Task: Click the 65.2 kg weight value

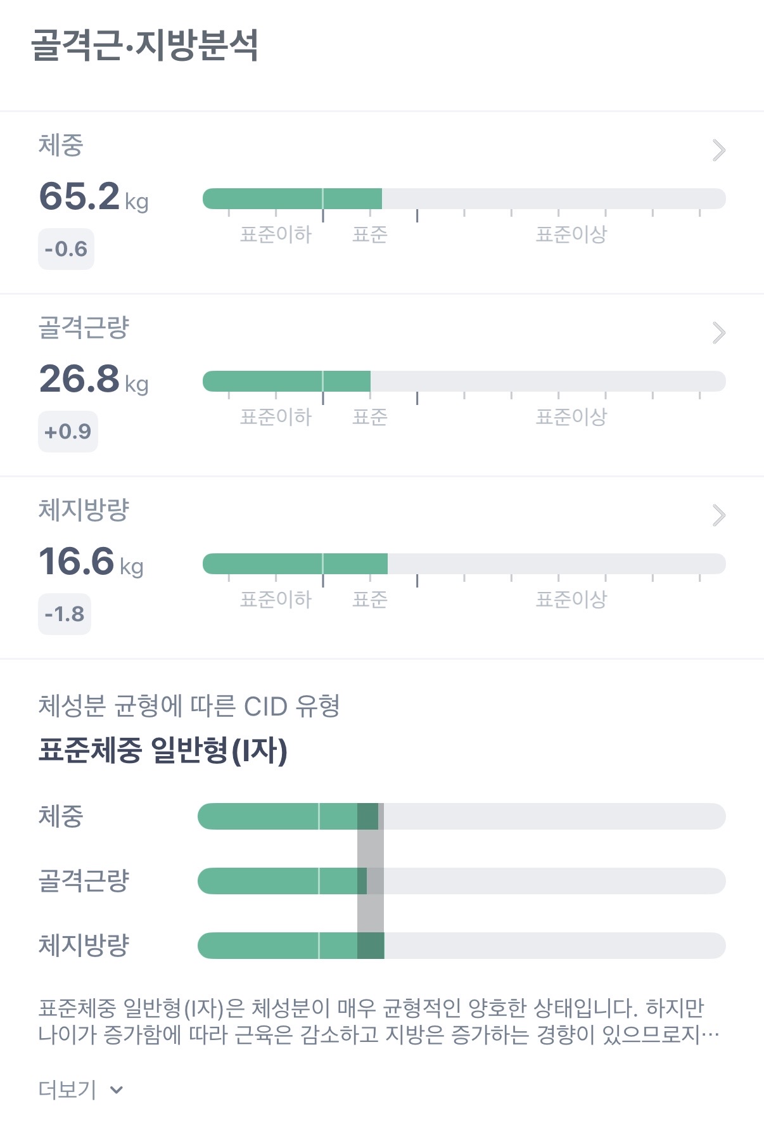Action: pyautogui.click(x=93, y=196)
